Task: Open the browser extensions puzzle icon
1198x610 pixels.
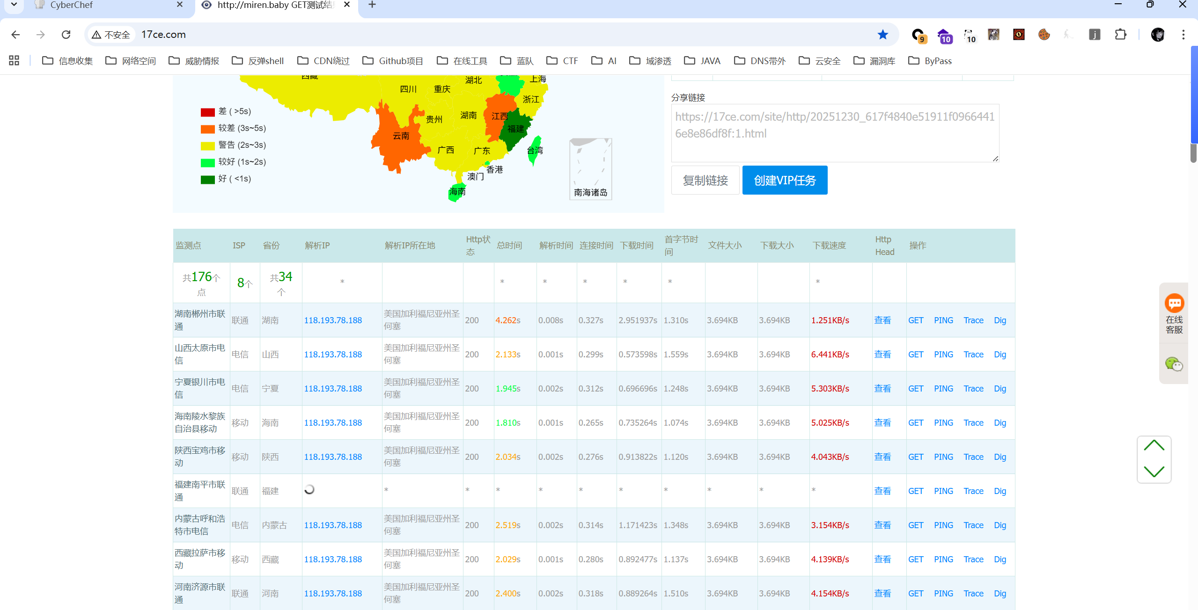Action: click(x=1120, y=35)
